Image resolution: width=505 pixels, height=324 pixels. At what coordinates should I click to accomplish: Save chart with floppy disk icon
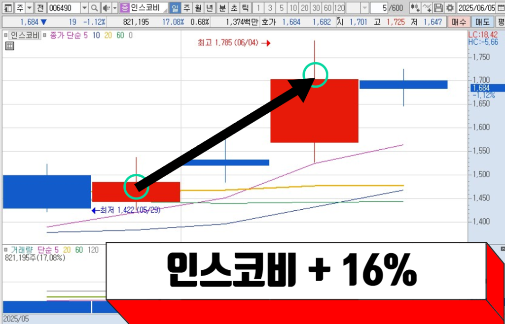[438, 7]
